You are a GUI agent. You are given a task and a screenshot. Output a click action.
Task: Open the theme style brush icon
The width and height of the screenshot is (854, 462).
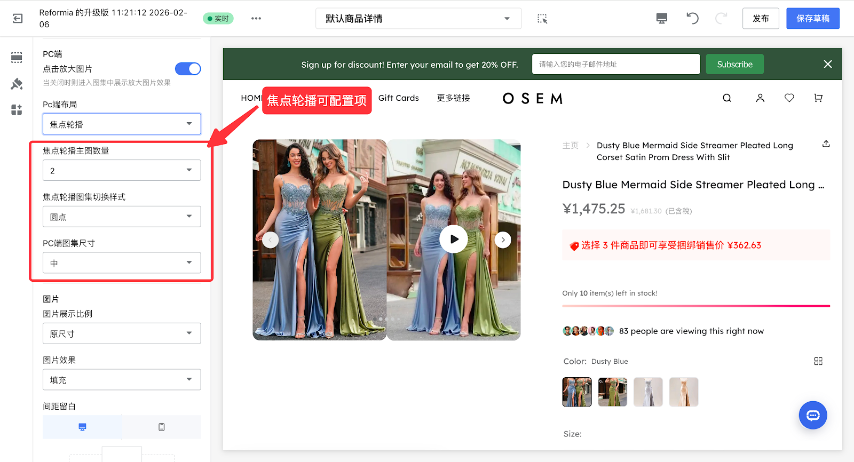pyautogui.click(x=17, y=84)
